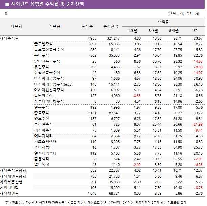Image resolution: width=207 pixels, height=206 pixels.
Task: Click 러시아주식 1-year return -9.41
Action: [x=198, y=130]
